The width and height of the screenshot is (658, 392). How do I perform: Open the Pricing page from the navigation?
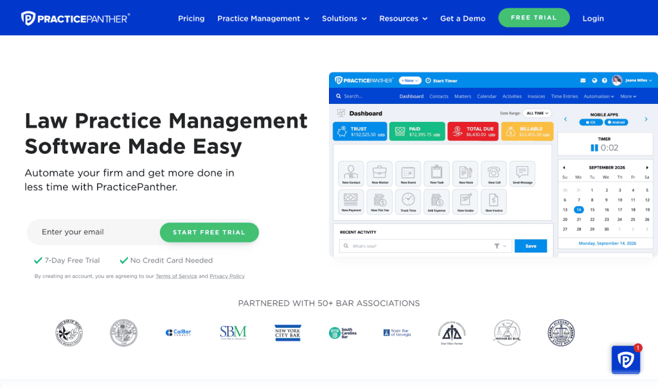click(191, 19)
